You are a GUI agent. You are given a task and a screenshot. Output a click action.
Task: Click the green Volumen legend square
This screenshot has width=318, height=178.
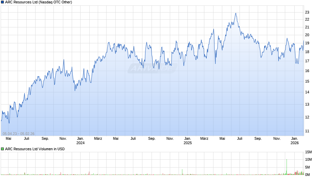tap(2, 149)
